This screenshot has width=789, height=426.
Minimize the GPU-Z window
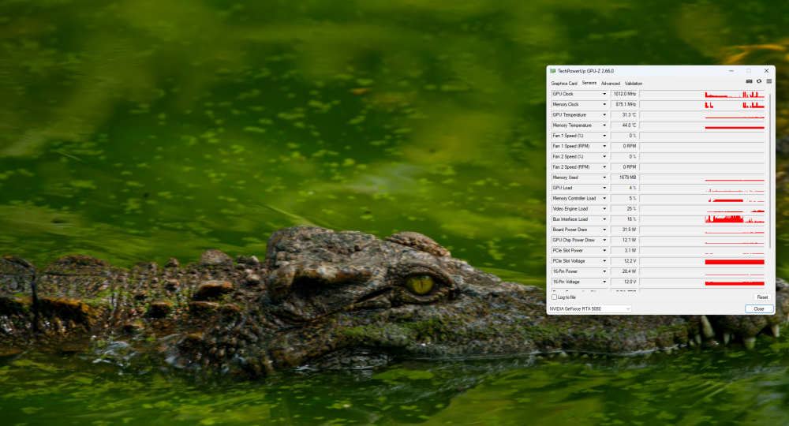point(731,71)
